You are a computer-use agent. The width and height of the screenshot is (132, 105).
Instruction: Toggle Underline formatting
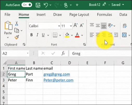[x=43, y=35]
